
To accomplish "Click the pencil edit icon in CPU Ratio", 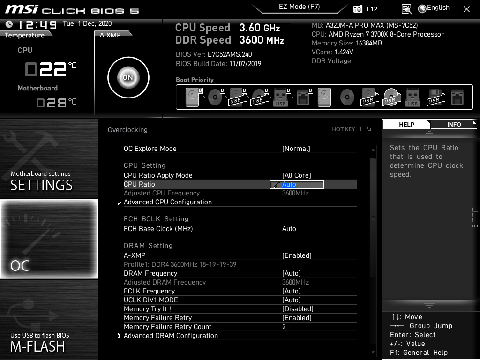I will tap(277, 185).
